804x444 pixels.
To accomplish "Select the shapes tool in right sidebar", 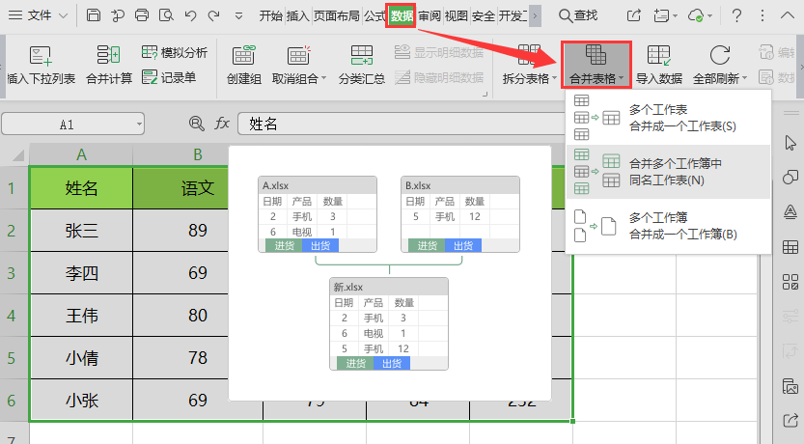I will point(790,178).
